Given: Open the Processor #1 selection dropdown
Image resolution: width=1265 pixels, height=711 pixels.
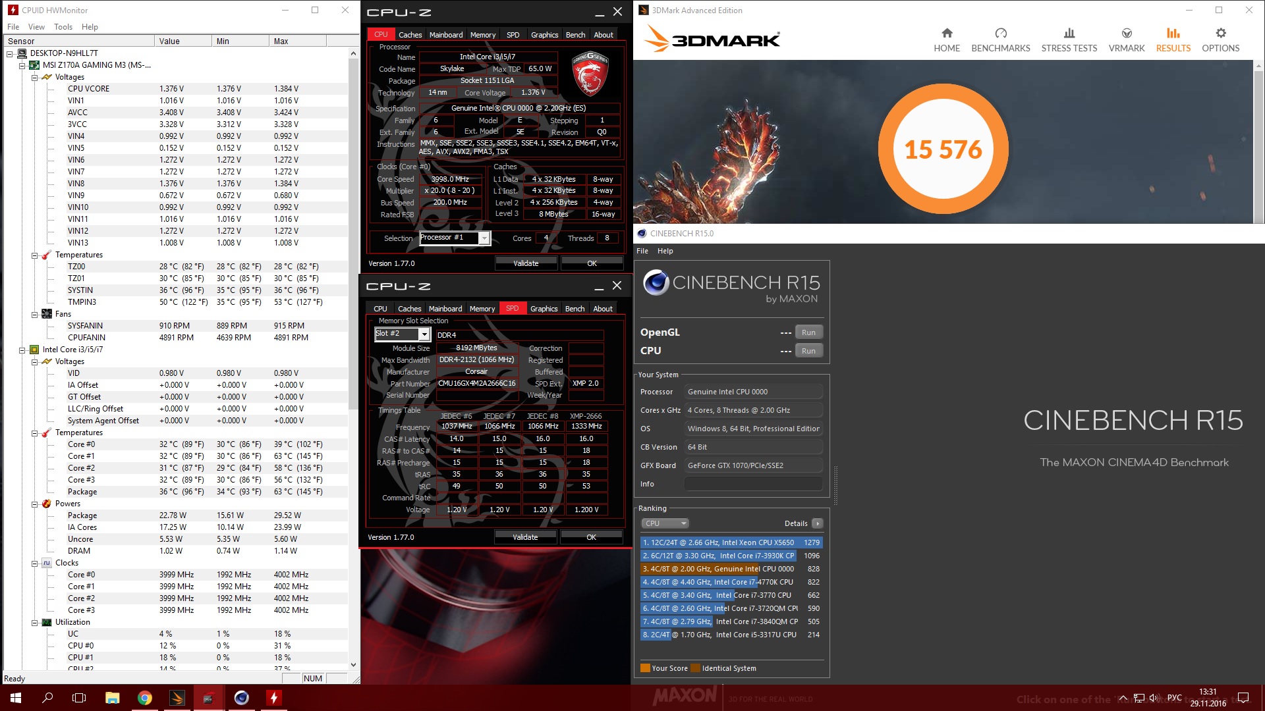Looking at the screenshot, I should click(484, 238).
